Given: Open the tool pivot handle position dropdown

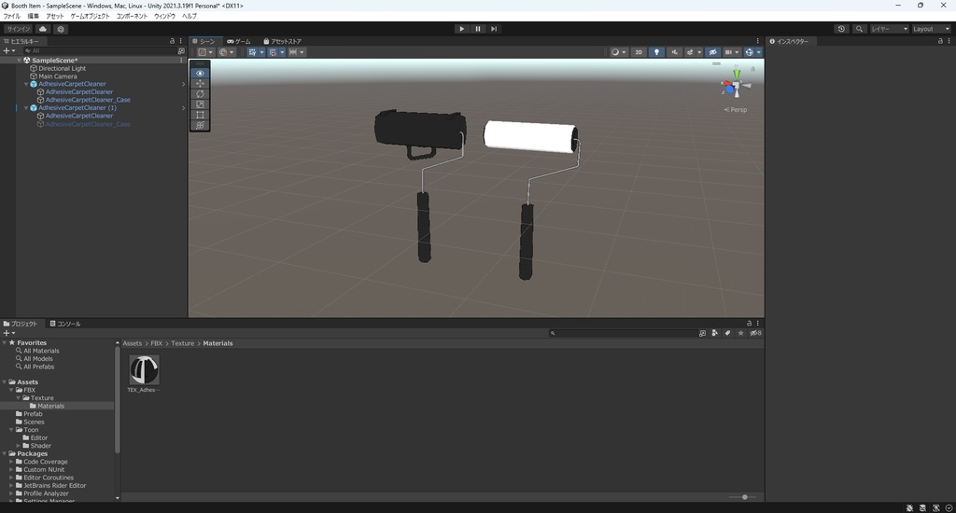Looking at the screenshot, I should (205, 52).
